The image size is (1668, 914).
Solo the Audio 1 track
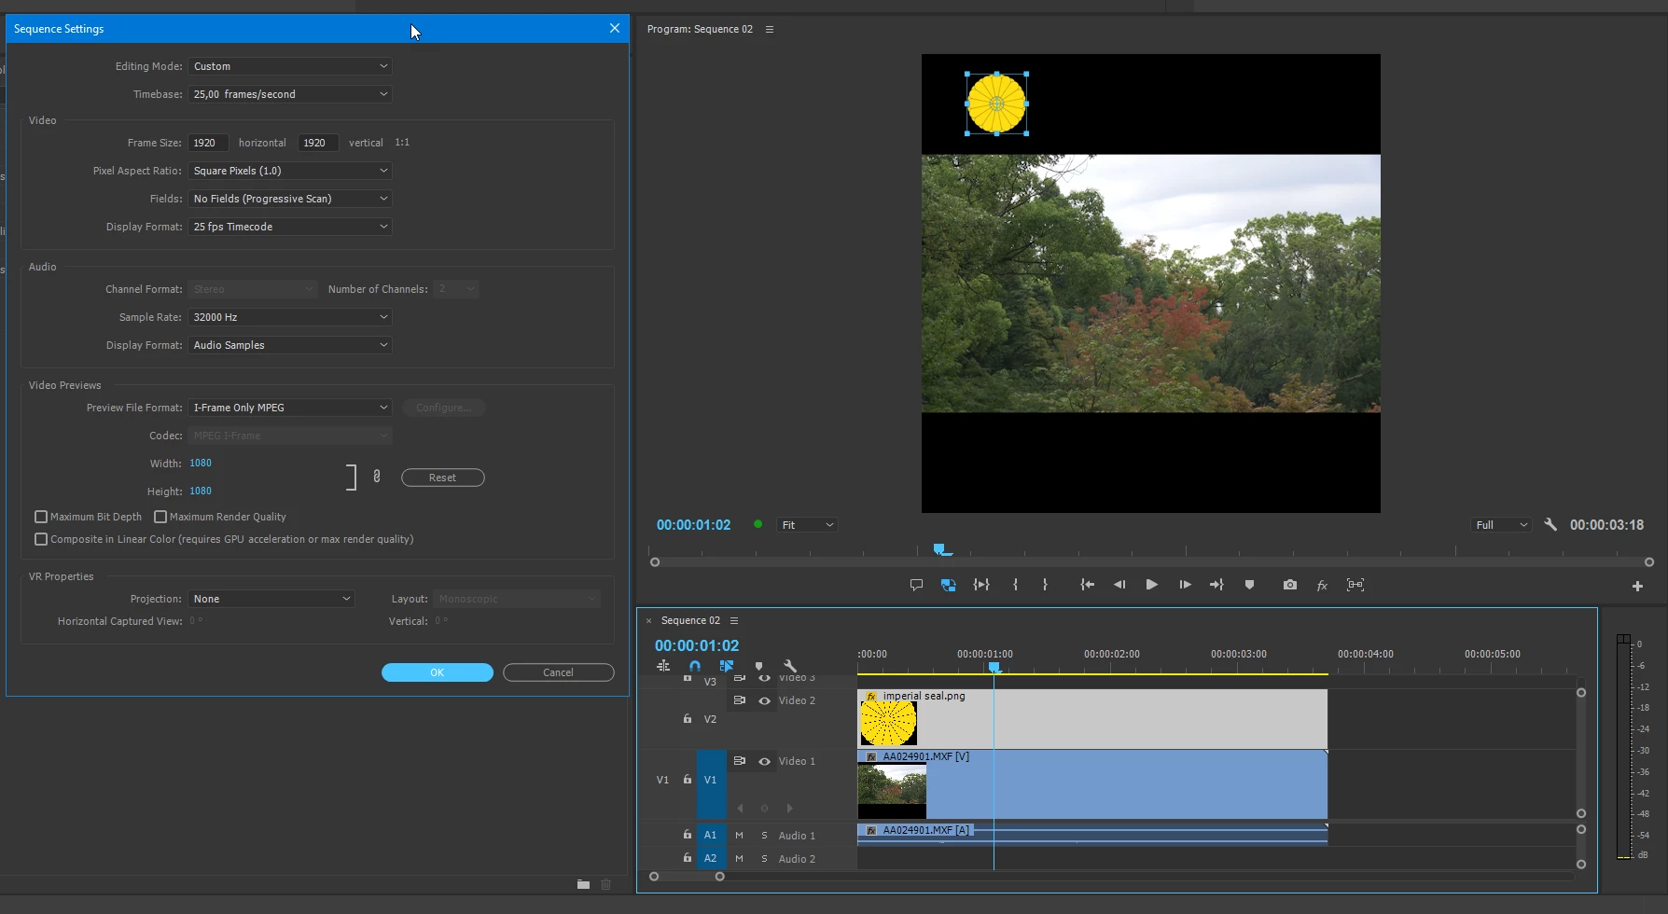pos(764,836)
